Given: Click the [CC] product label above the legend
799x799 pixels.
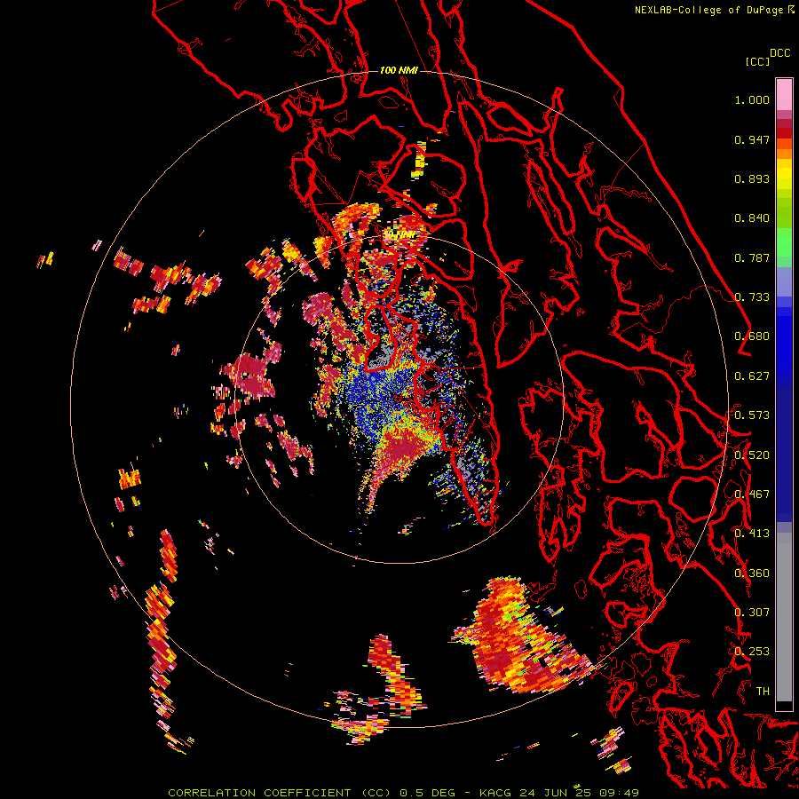Looking at the screenshot, I should (757, 61).
